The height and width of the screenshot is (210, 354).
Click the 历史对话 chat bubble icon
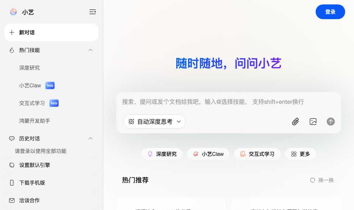point(12,139)
